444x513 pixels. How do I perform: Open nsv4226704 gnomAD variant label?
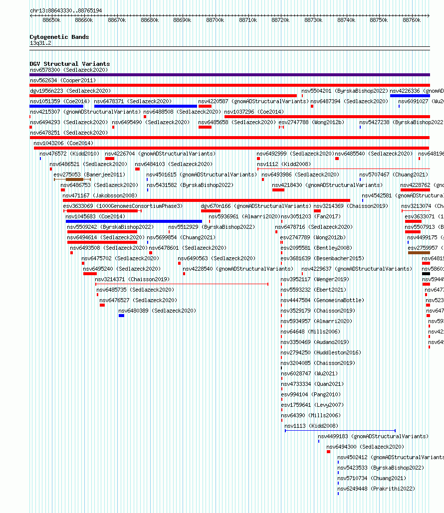click(x=160, y=154)
